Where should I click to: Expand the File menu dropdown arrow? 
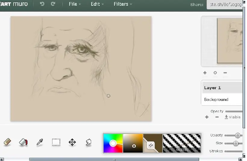tap(80, 5)
